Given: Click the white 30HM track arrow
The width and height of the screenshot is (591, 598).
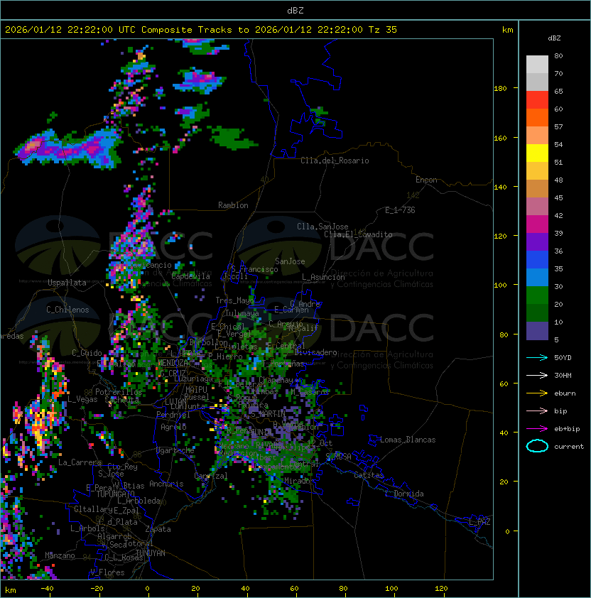Looking at the screenshot, I should (537, 375).
